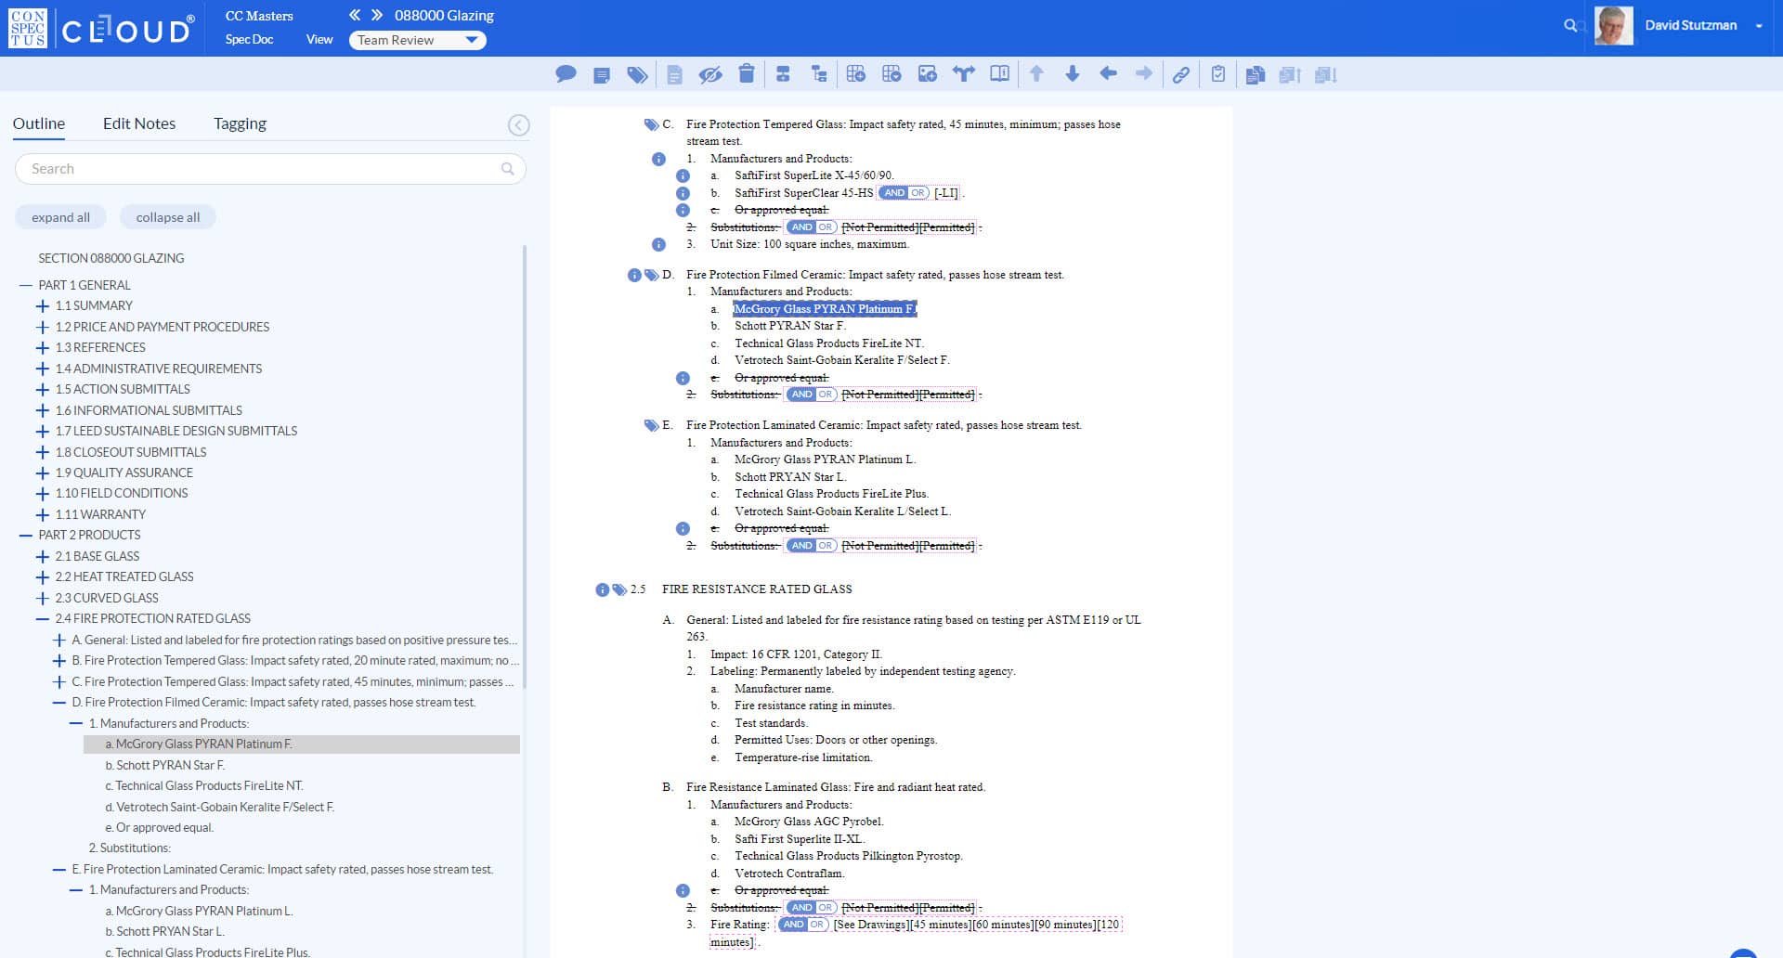The width and height of the screenshot is (1783, 958).
Task: Click highlighted McGrory Glass PYRAN Platinum F text
Action: click(x=825, y=309)
